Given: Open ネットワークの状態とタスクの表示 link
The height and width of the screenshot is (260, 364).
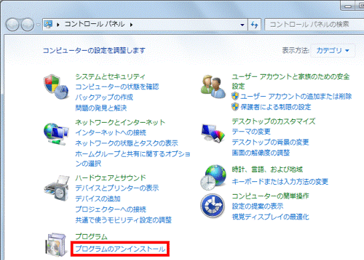Looking at the screenshot, I should point(126,143).
